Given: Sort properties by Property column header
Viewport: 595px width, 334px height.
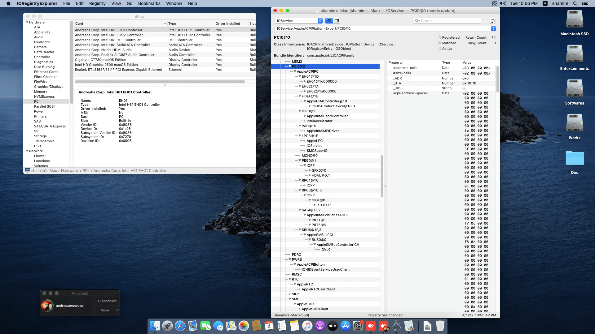Looking at the screenshot, I should 414,62.
